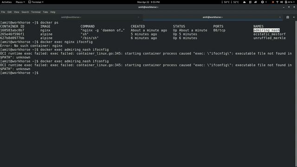Click the STATUS column header

click(x=179, y=26)
